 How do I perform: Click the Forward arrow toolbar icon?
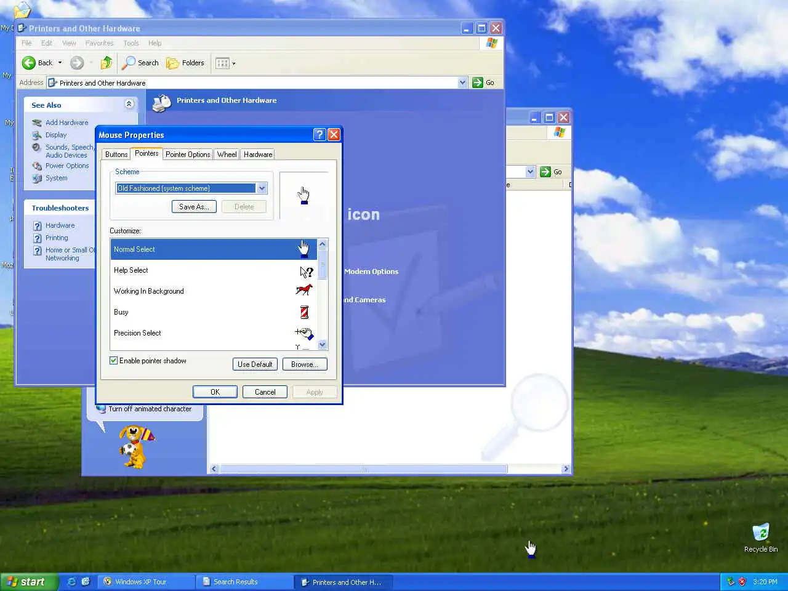pos(77,63)
